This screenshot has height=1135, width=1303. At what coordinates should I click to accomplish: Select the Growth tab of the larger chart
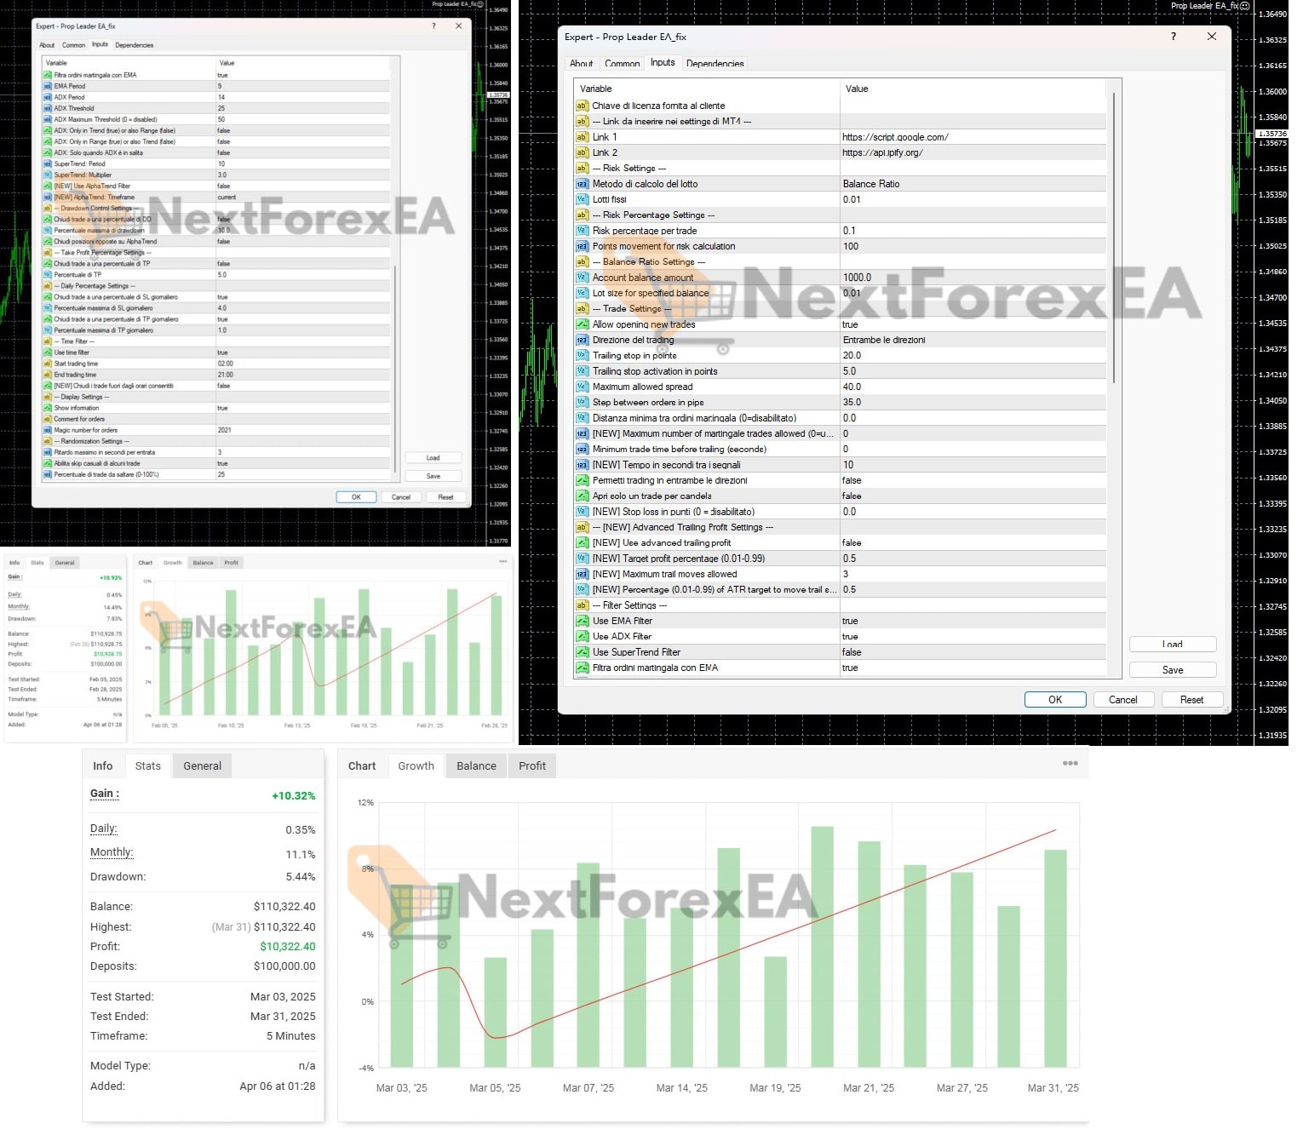416,765
